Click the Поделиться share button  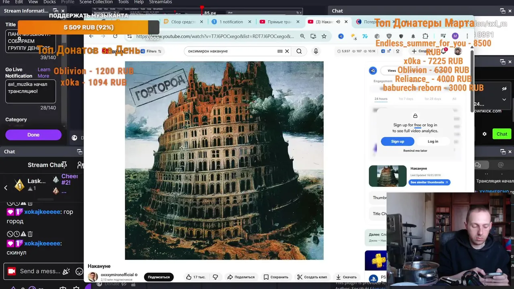[241, 277]
